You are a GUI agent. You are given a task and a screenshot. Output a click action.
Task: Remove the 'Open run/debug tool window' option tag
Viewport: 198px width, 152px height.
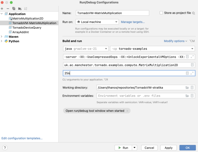pos(127,111)
